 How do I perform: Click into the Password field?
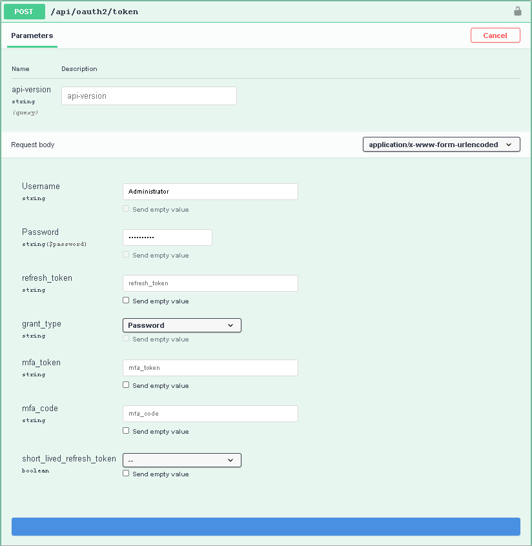pos(167,238)
